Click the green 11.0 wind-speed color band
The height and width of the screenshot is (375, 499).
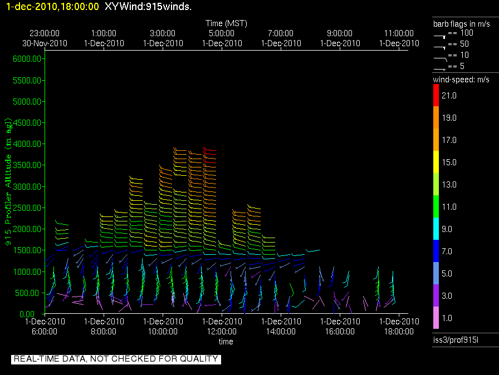coord(436,206)
